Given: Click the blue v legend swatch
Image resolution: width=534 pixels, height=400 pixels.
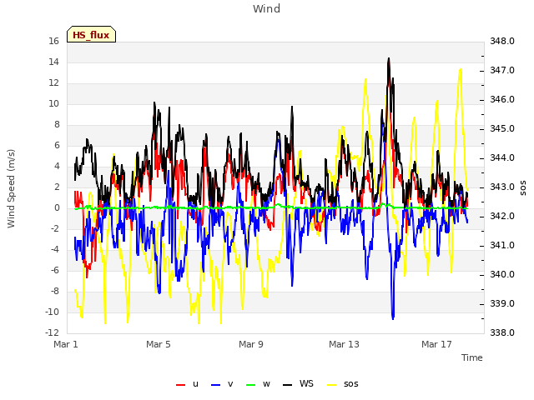Looking at the screenshot, I should pyautogui.click(x=215, y=385).
